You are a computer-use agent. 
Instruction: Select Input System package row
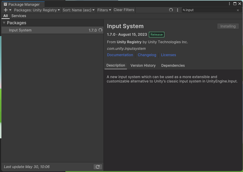click(x=52, y=30)
